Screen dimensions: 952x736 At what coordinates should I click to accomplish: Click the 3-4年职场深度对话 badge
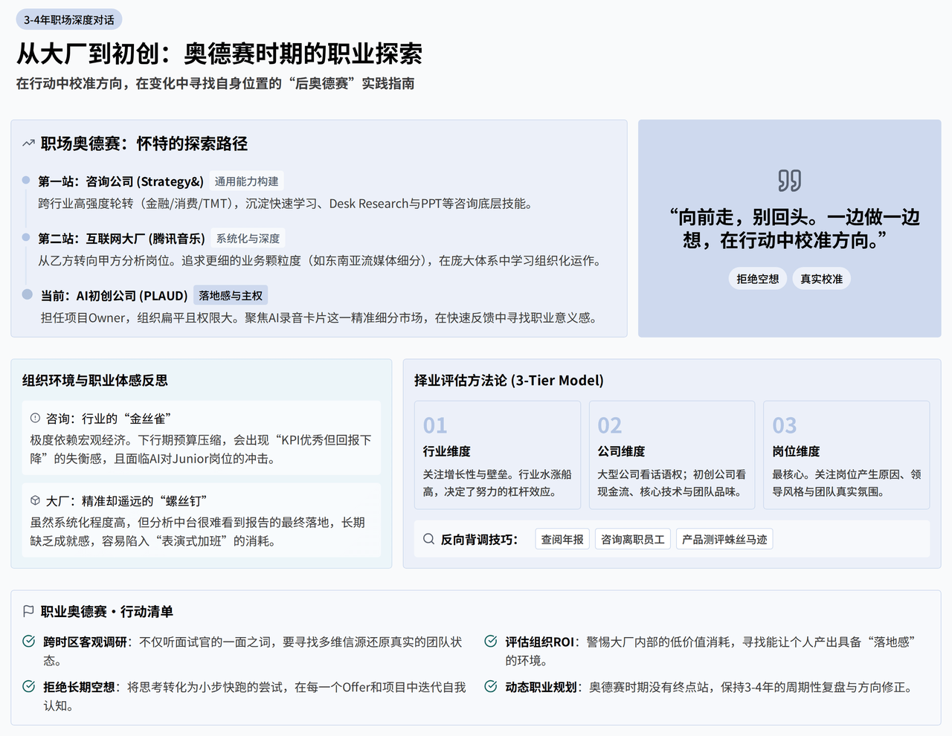[69, 20]
